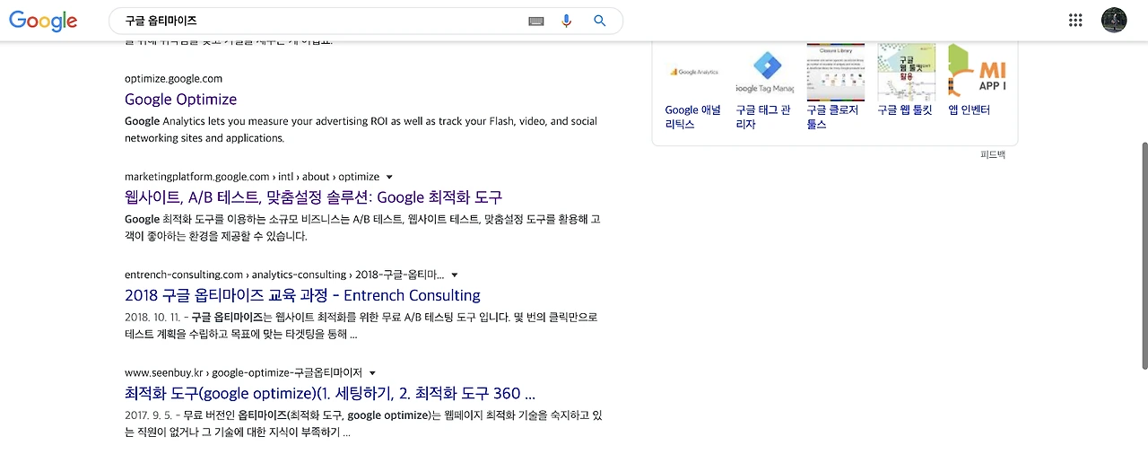Open 2018 구글 옵티마이즈 교육 과정 result
The width and height of the screenshot is (1148, 454).
coord(302,295)
